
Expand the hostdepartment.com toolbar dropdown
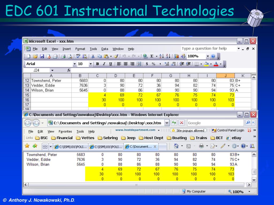coord(159,130)
